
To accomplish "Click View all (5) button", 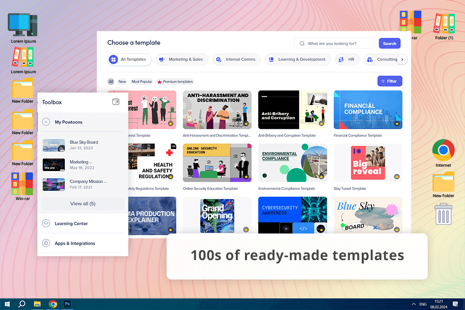I will pyautogui.click(x=83, y=203).
